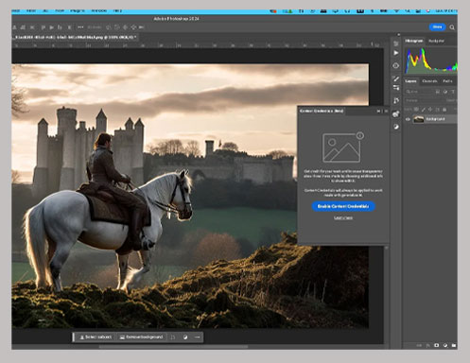This screenshot has width=470, height=363.
Task: Click the blue Share button
Action: pos(437,27)
